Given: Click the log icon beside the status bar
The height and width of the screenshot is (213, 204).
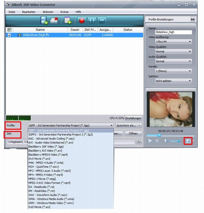Looking at the screenshot, I should pyautogui.click(x=139, y=141).
